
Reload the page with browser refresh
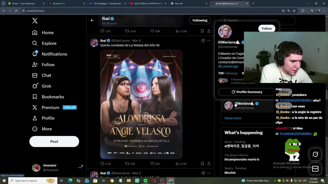tap(16, 11)
